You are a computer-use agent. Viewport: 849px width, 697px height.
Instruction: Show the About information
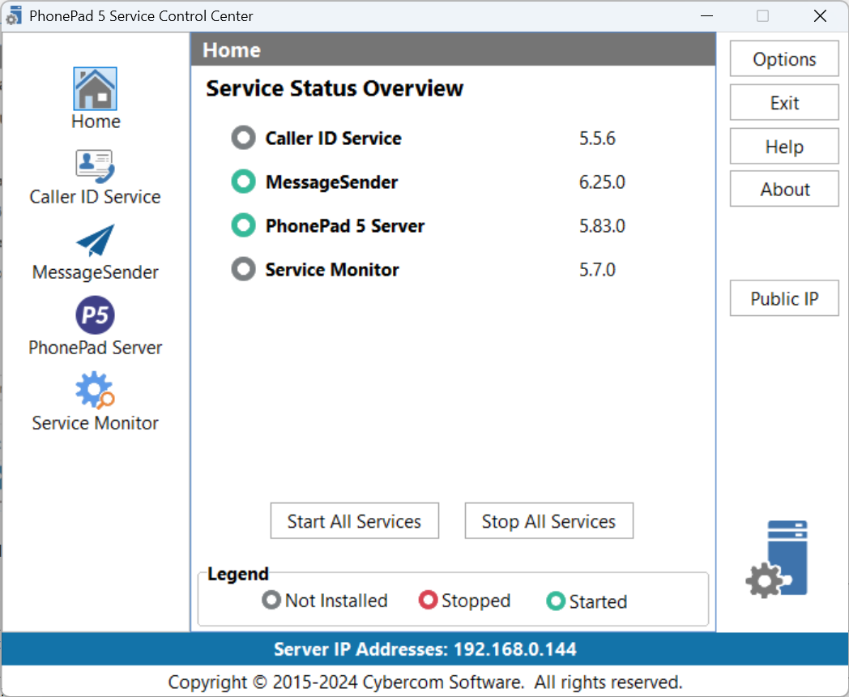coord(784,189)
